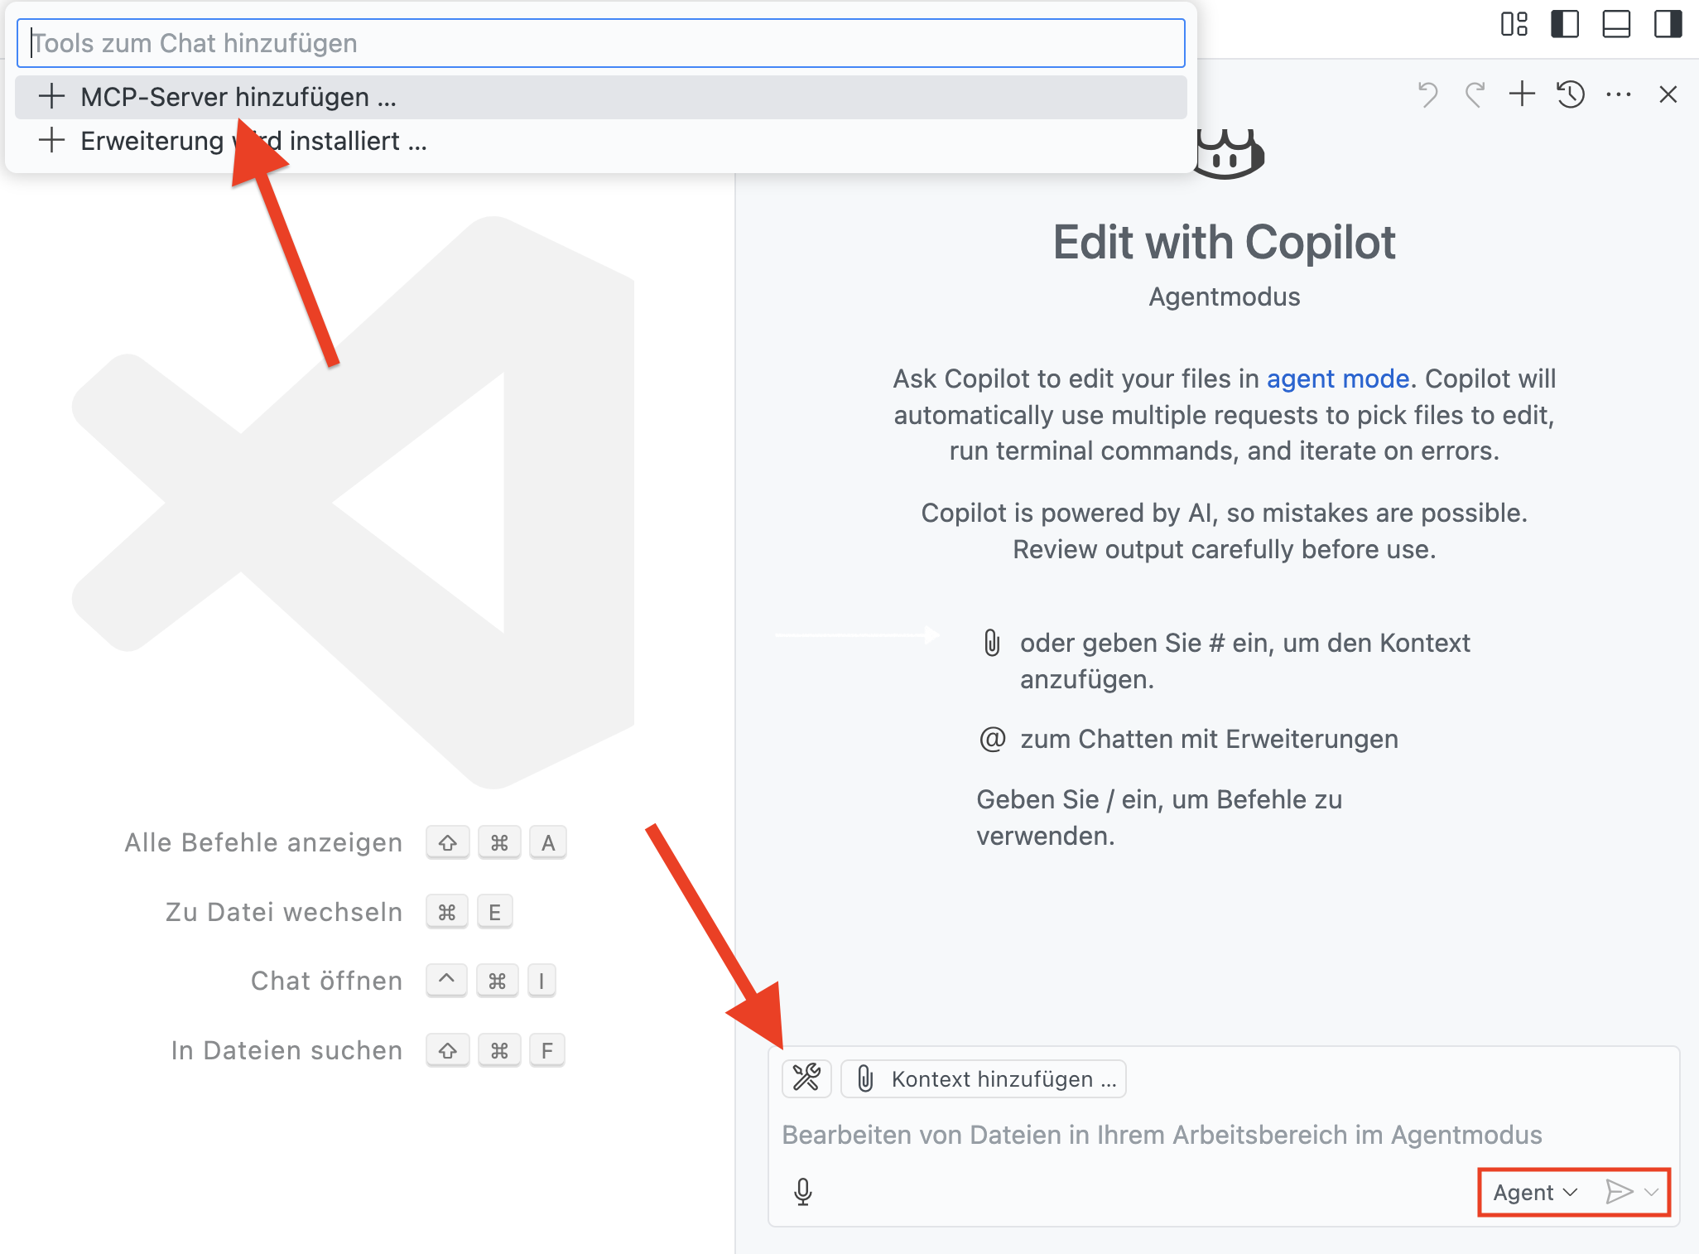Viewport: 1699px width, 1254px height.
Task: Open the tools configuration wrench icon
Action: pyautogui.click(x=806, y=1078)
